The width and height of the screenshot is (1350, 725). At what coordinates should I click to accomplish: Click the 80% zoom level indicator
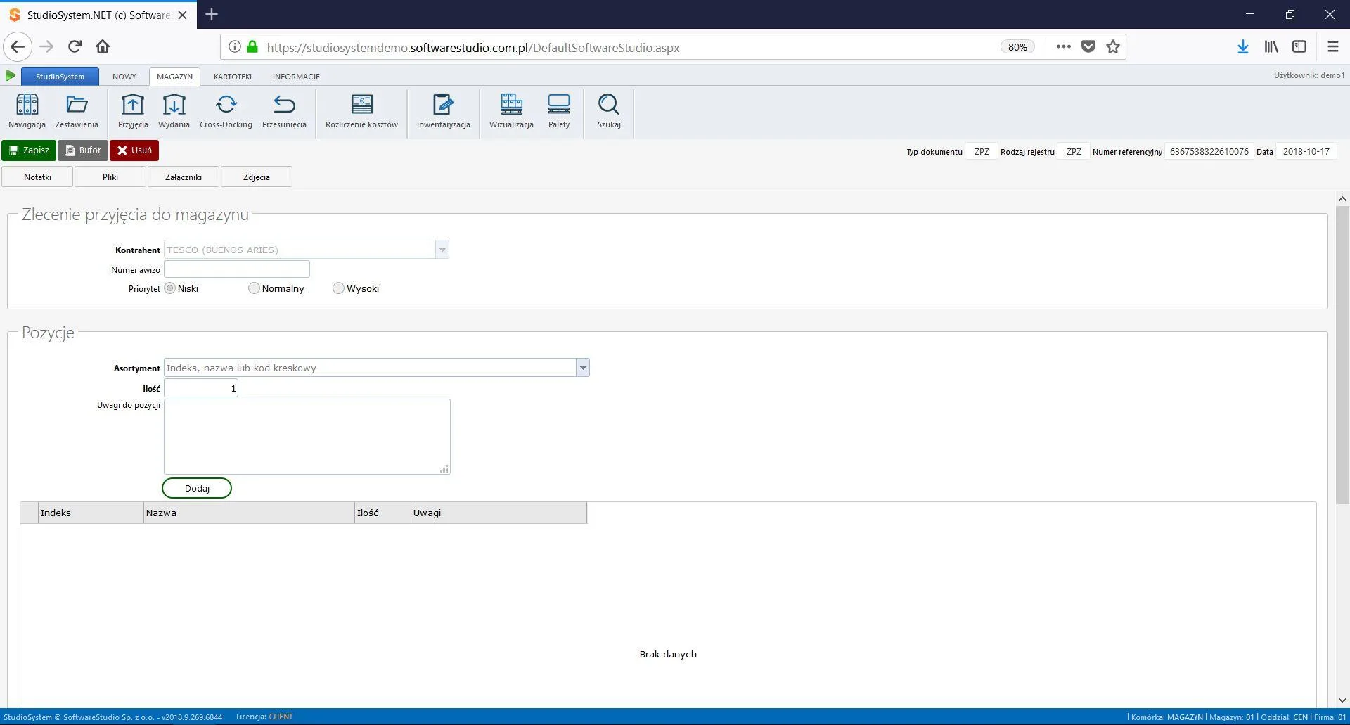1017,47
